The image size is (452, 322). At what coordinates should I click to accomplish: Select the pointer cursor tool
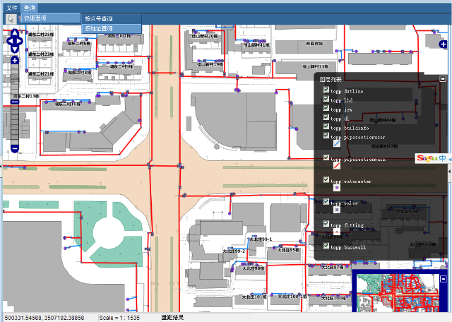click(x=11, y=19)
